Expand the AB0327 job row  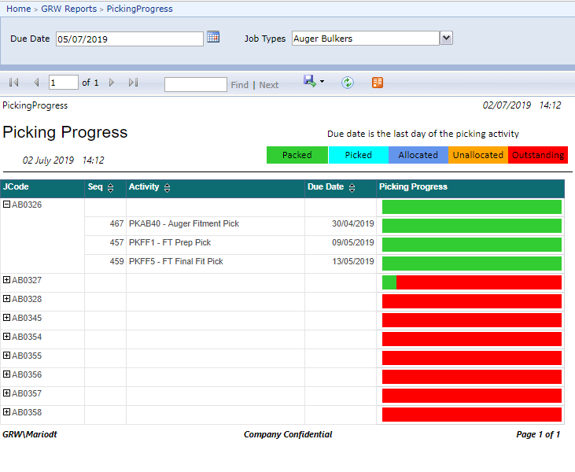point(7,280)
